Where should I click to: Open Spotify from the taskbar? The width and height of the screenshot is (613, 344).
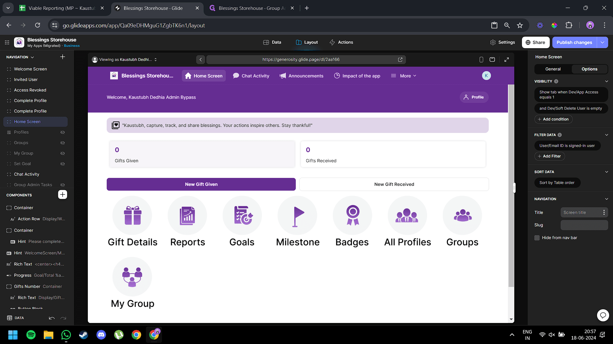(x=31, y=335)
